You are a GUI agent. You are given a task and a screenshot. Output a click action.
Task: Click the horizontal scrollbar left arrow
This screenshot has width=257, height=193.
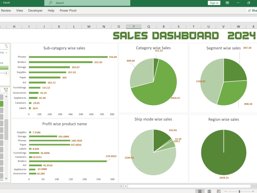tap(126, 186)
